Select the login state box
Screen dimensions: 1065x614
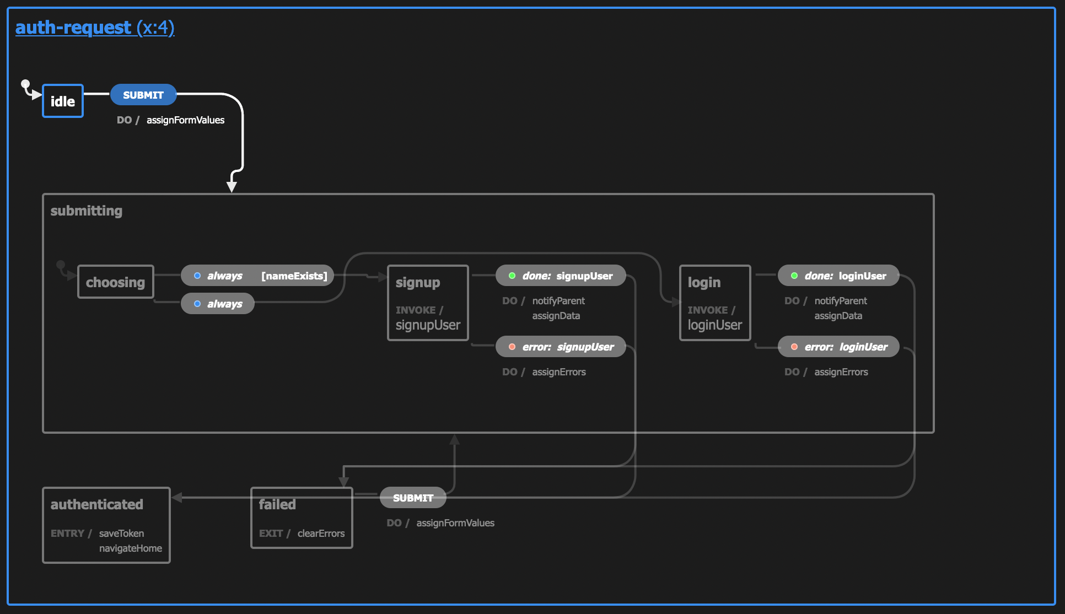[x=715, y=303]
